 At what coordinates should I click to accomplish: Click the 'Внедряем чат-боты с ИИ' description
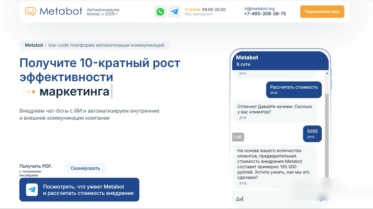click(x=89, y=114)
